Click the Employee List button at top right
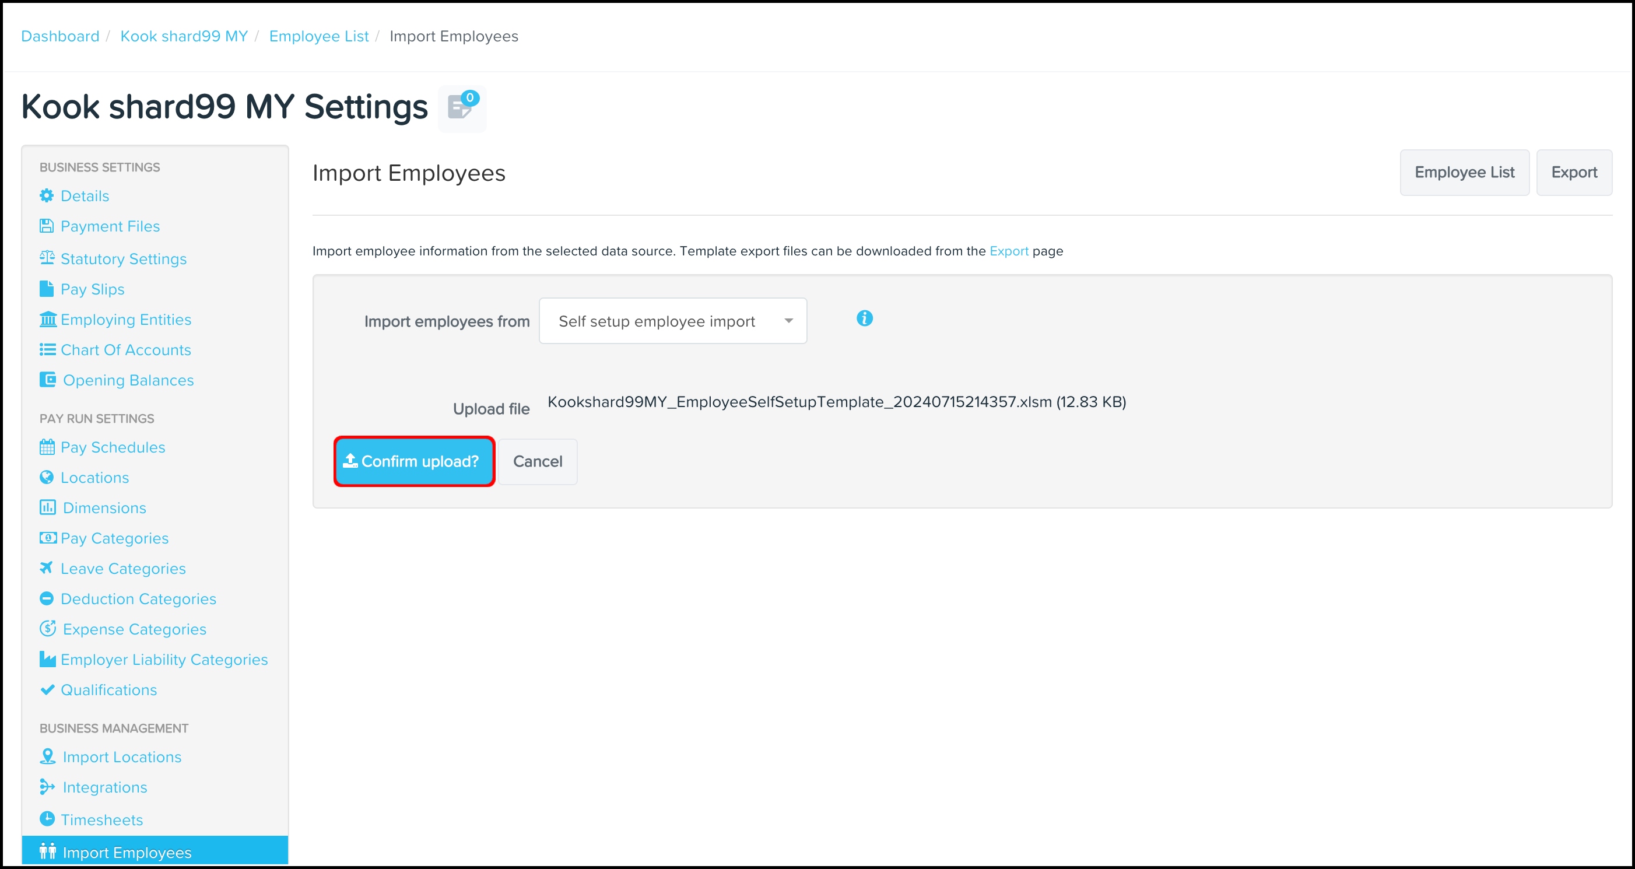 (1464, 173)
